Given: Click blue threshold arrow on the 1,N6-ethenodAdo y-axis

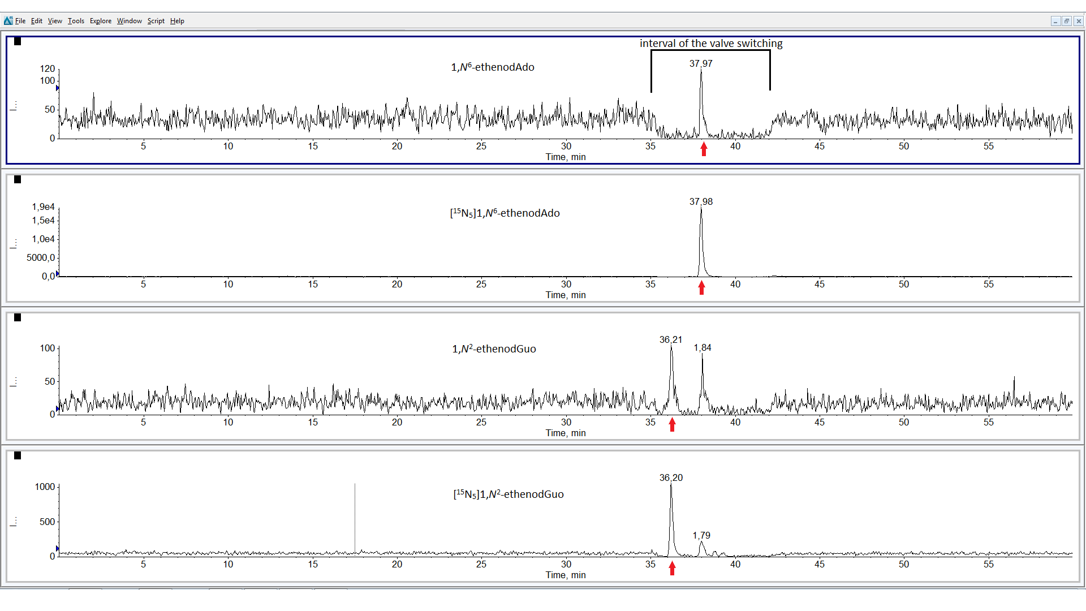Looking at the screenshot, I should tap(58, 88).
